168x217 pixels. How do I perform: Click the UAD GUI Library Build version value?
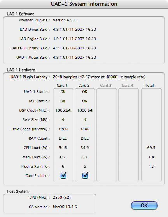[x=74, y=48]
